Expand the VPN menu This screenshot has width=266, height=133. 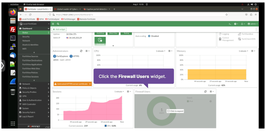[x=34, y=96]
